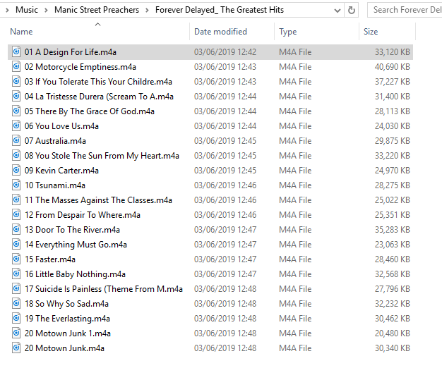Image resolution: width=442 pixels, height=380 pixels.
Task: Click M4A File type of 14 Everything Must Go
Action: (295, 245)
